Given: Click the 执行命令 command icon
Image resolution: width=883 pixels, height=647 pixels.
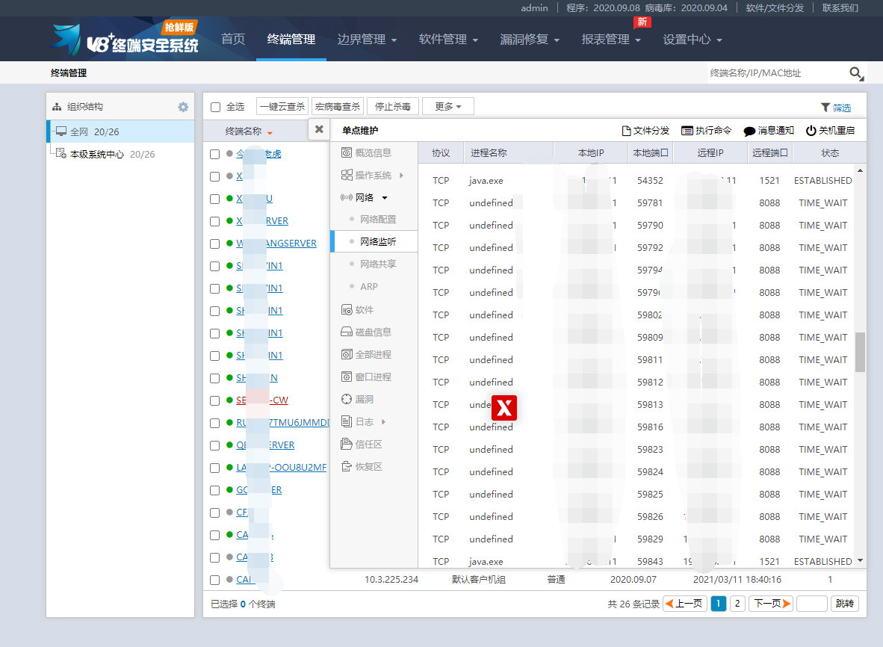Looking at the screenshot, I should click(687, 131).
